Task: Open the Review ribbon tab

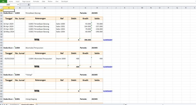Action: pyautogui.click(x=50, y=1)
